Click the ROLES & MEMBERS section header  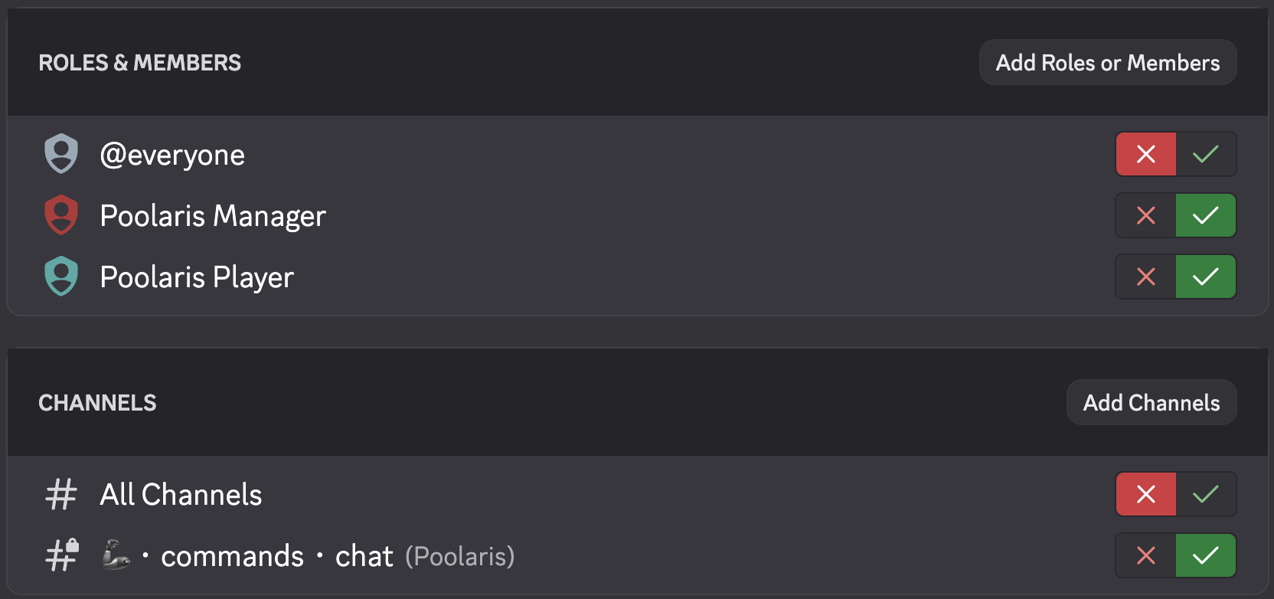pos(140,63)
